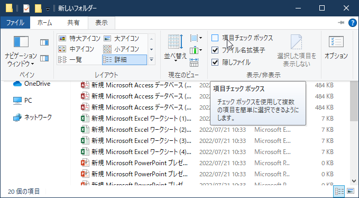Open the blue help icon
The width and height of the screenshot is (359, 198).
353,23
